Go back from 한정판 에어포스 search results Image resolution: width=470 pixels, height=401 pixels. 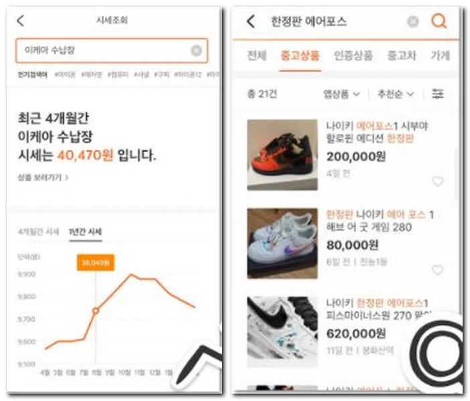point(251,21)
